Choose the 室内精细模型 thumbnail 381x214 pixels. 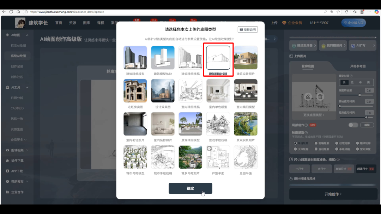pyautogui.click(x=246, y=91)
